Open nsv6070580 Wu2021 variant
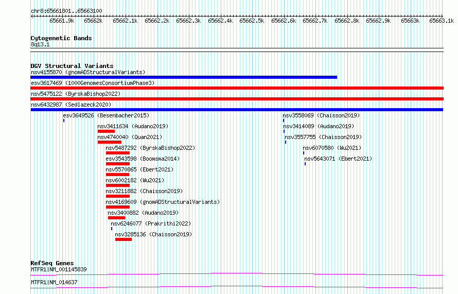 click(x=332, y=148)
